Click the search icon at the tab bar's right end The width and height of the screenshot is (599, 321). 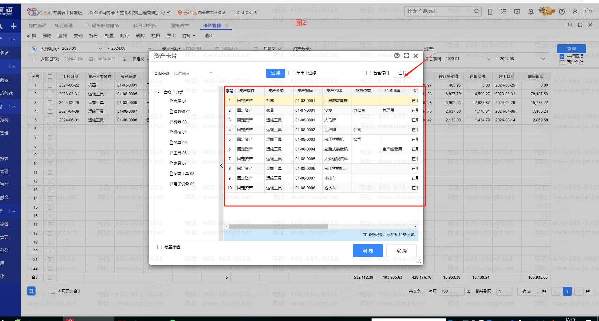click(570, 25)
